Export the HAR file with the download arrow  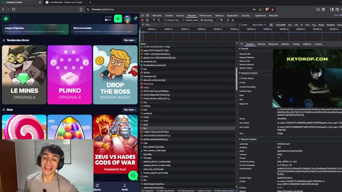[233, 20]
